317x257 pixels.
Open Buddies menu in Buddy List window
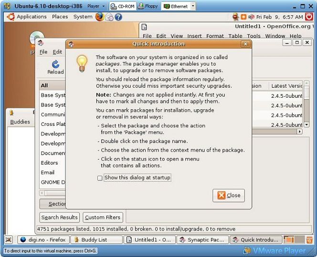pyautogui.click(x=20, y=122)
